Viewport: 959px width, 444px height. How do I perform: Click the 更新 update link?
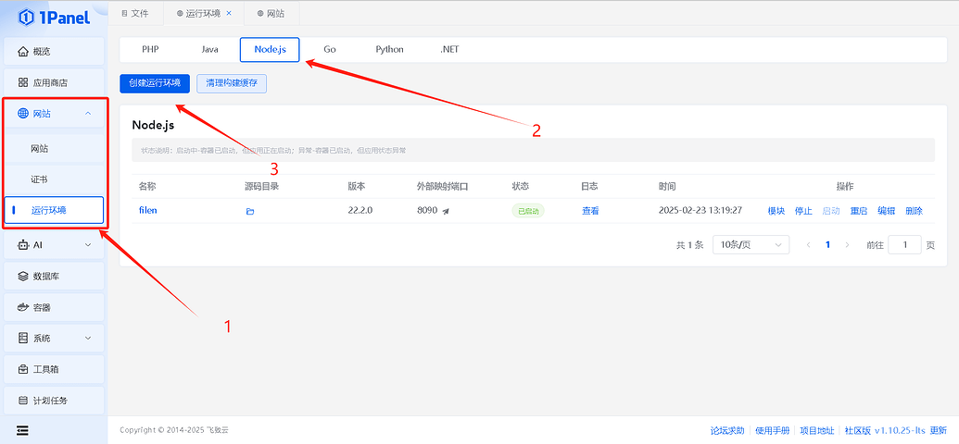tap(939, 430)
